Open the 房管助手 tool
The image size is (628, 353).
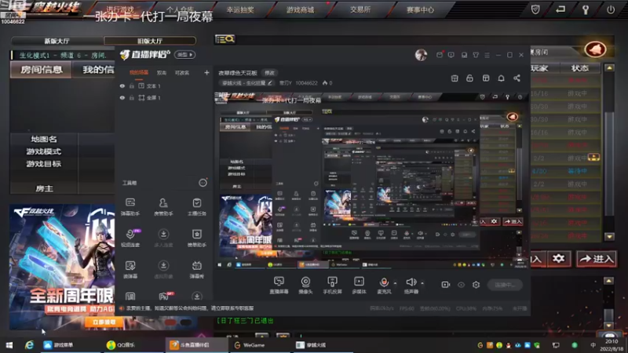click(163, 206)
